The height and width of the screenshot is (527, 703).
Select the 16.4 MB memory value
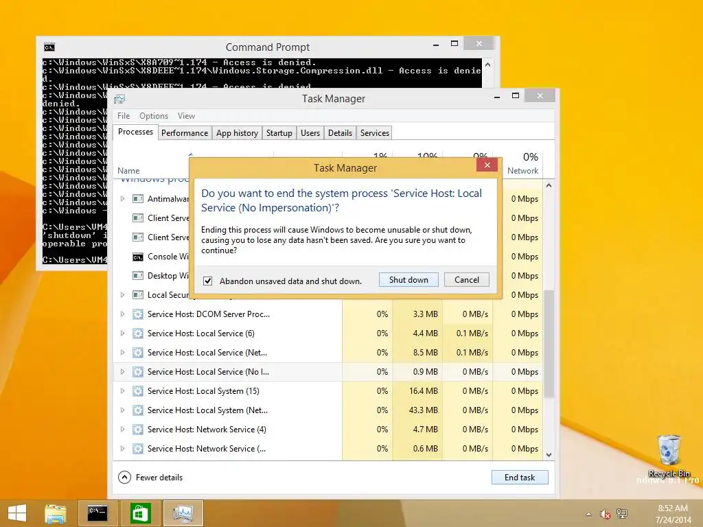pyautogui.click(x=423, y=390)
